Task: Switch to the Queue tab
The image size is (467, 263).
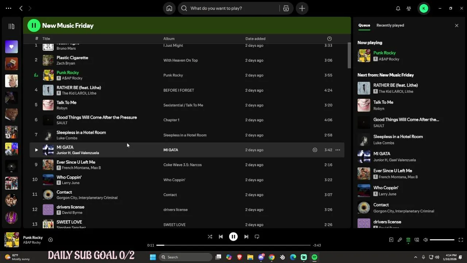Action: (364, 25)
